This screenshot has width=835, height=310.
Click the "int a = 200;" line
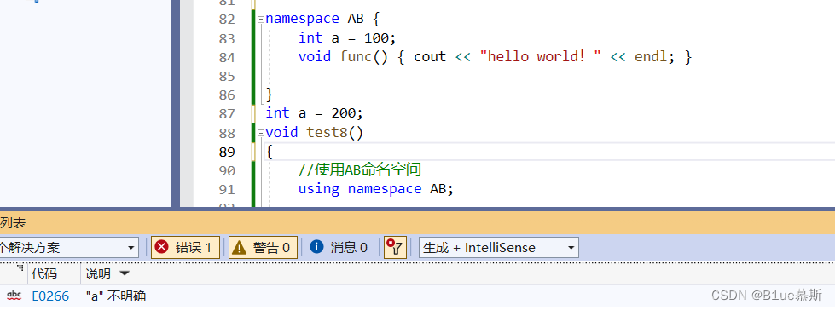pos(314,113)
